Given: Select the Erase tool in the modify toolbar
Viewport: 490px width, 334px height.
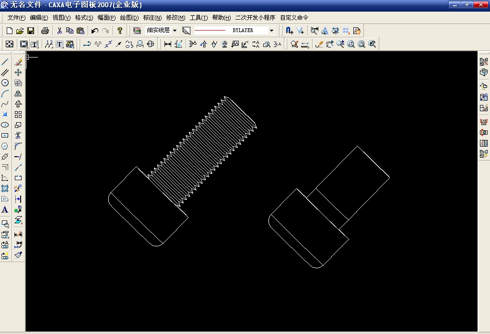Looking at the screenshot, I should click(18, 62).
